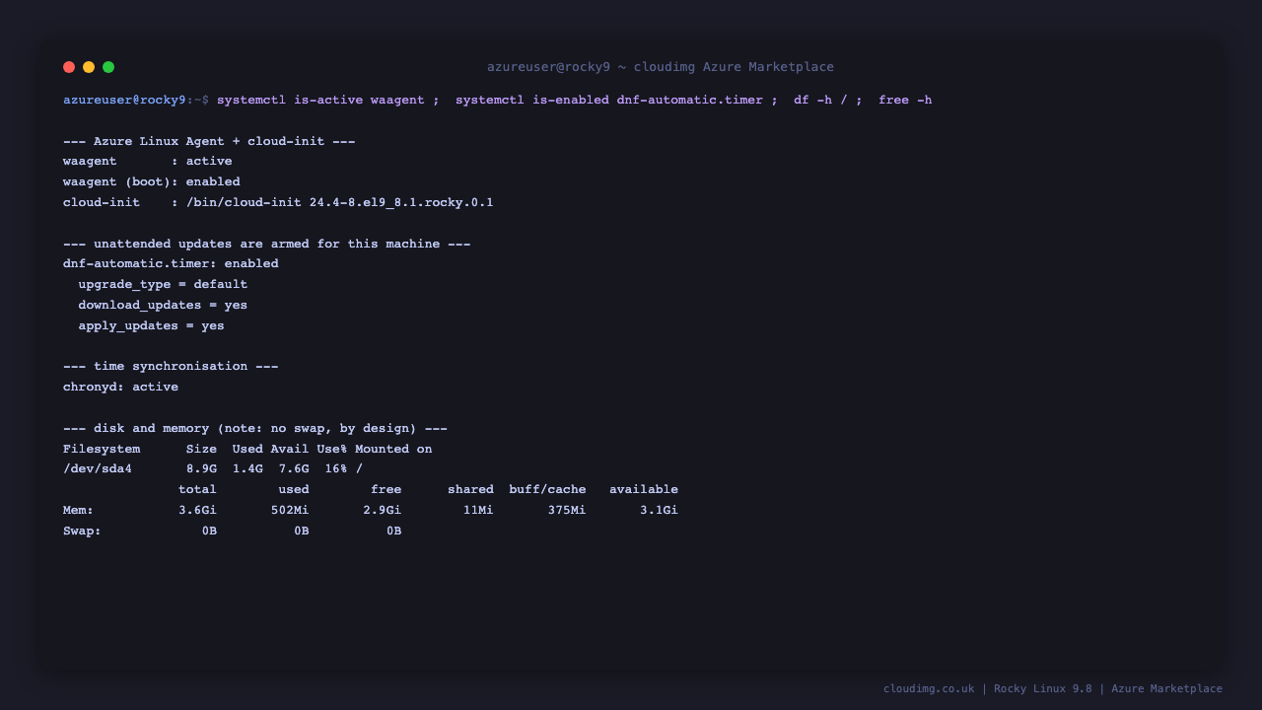
Task: Click the 'chronyd: active' line
Action: pyautogui.click(x=120, y=387)
